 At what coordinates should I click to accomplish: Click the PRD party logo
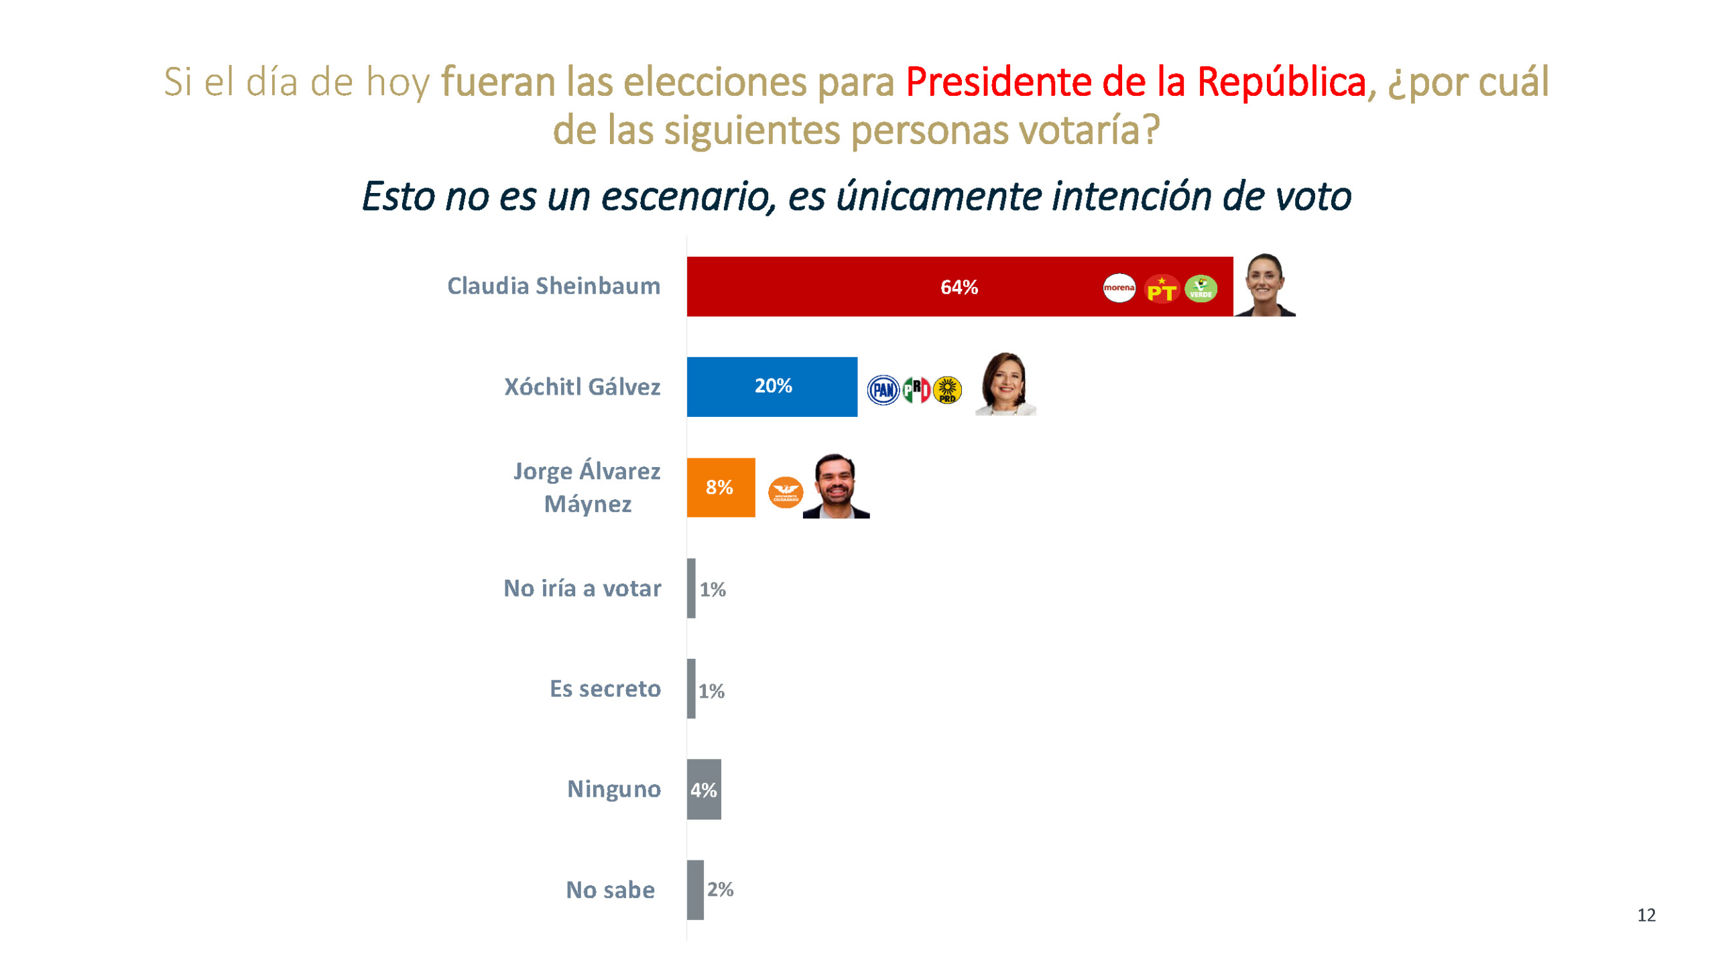click(947, 389)
